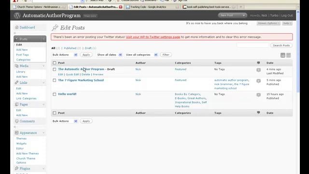Image resolution: width=309 pixels, height=174 pixels.
Task: Collapse the Posts menu arrow
Action: point(43,39)
